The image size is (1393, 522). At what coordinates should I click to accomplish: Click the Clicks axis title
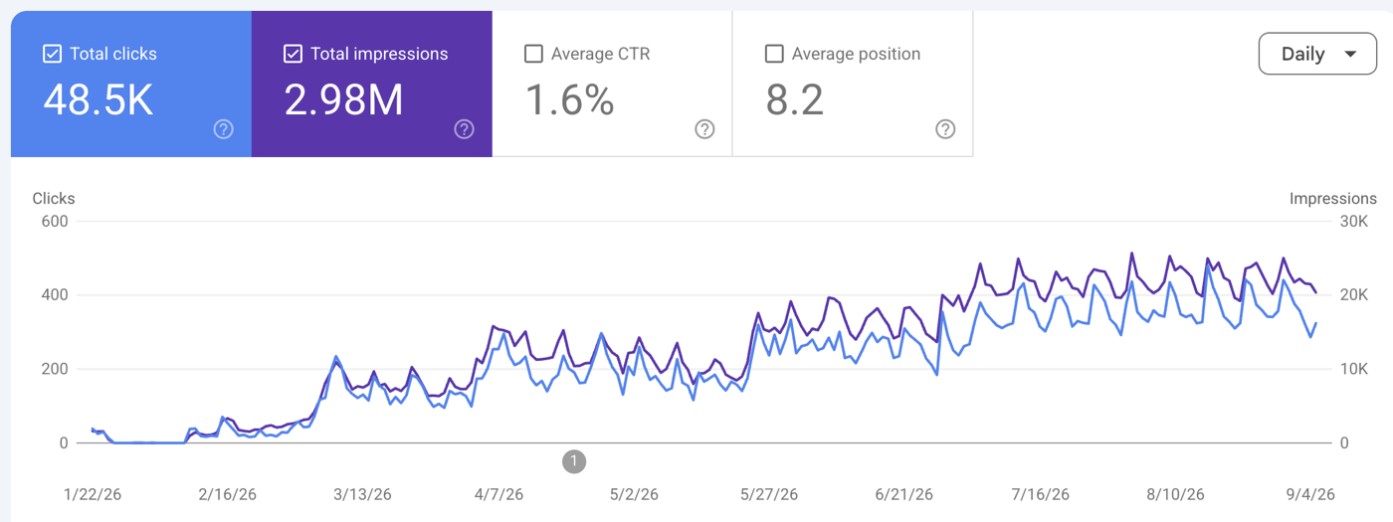(54, 199)
